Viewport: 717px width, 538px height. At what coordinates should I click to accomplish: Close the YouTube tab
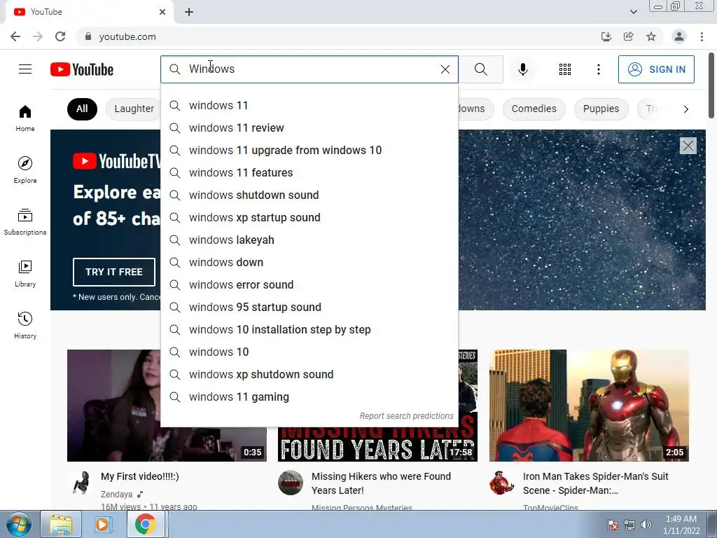coord(162,12)
